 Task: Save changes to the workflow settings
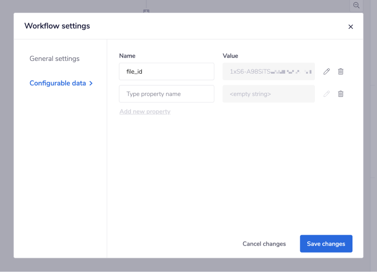tap(326, 244)
